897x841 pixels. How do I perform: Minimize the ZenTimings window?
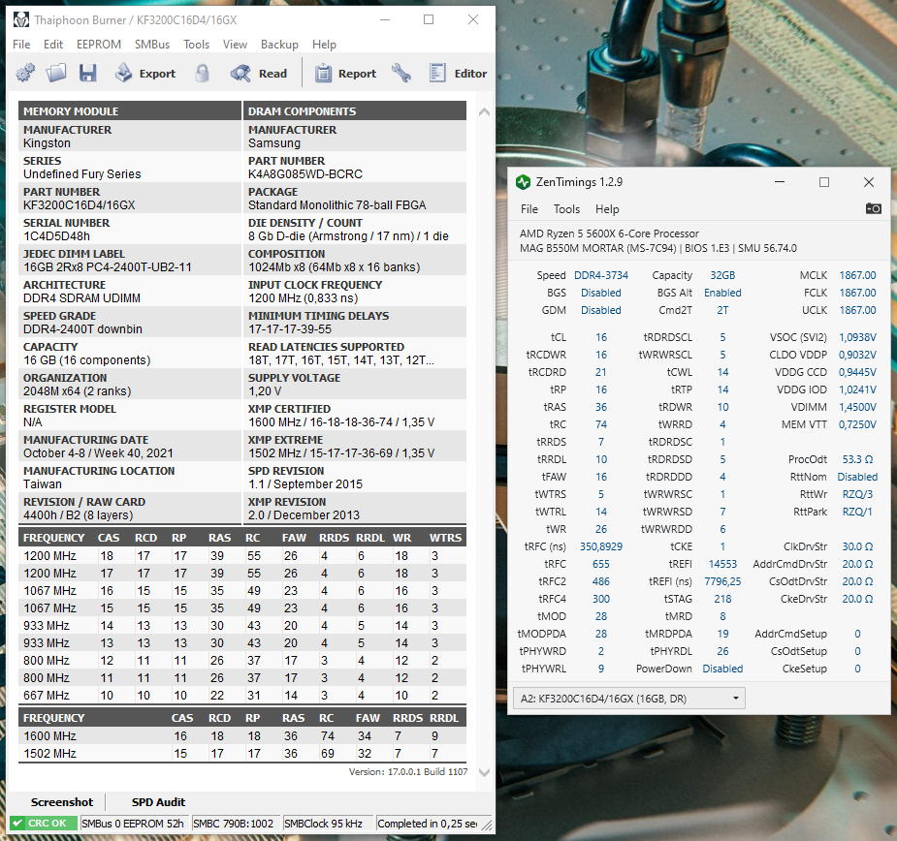coord(779,182)
